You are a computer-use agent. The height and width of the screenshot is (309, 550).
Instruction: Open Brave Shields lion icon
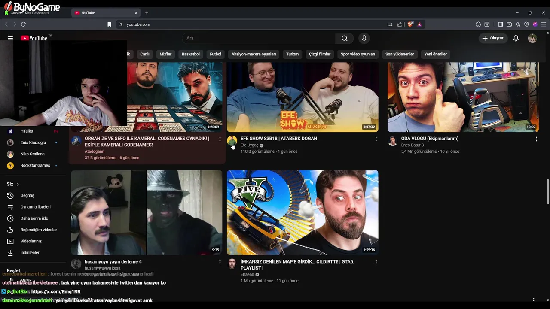click(410, 24)
